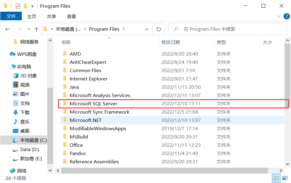This screenshot has height=183, width=291.
Task: Expand the chevron after Program Files breadcrumb
Action: [x=124, y=29]
